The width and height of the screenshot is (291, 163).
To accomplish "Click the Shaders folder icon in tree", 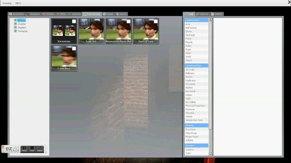I will coord(15,27).
